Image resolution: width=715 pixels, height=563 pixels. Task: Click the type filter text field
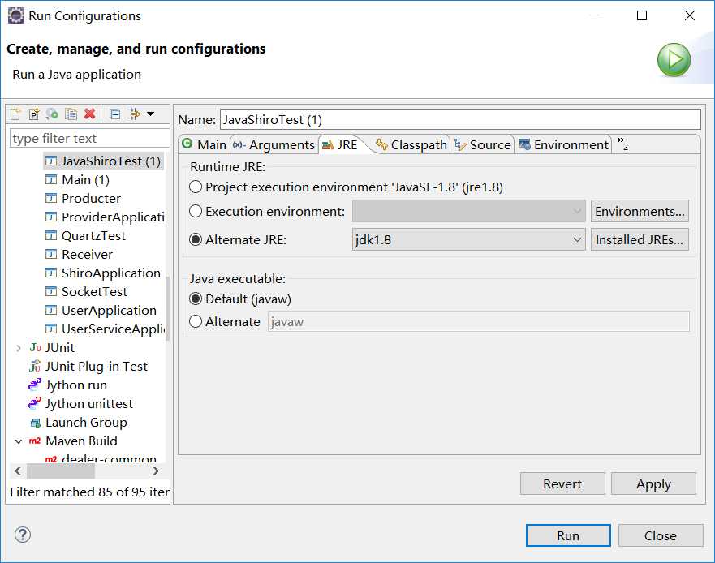click(89, 138)
